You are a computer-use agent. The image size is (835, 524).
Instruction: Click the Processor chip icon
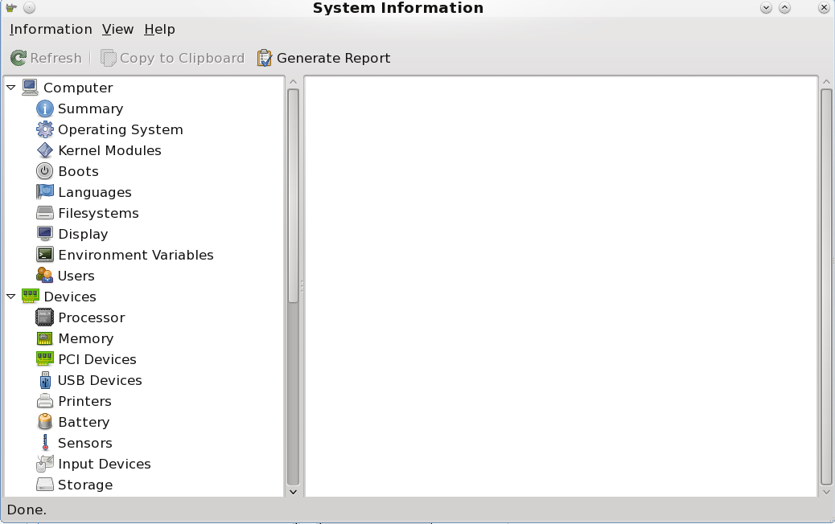(x=45, y=317)
